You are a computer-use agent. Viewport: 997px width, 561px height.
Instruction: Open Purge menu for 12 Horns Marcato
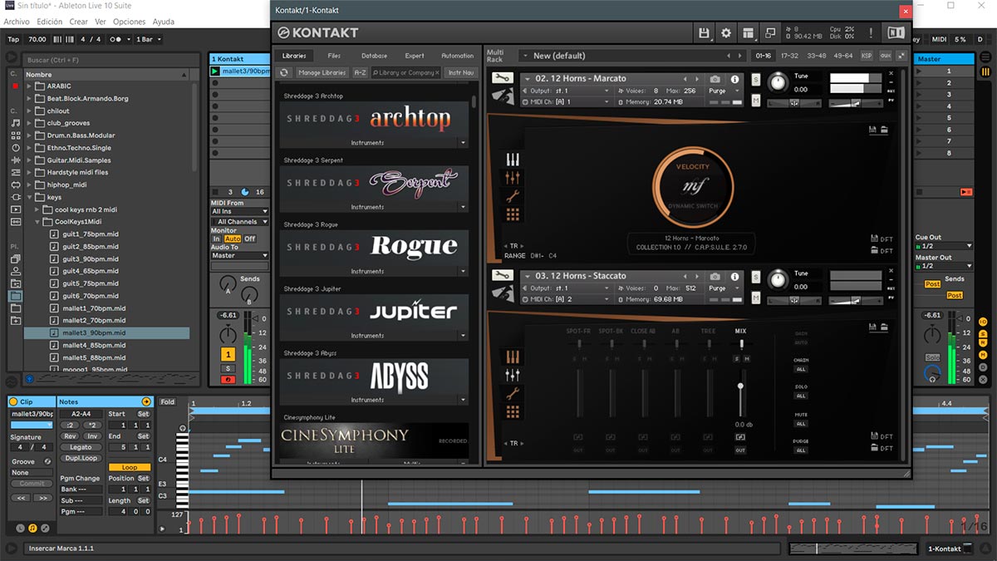(x=724, y=91)
